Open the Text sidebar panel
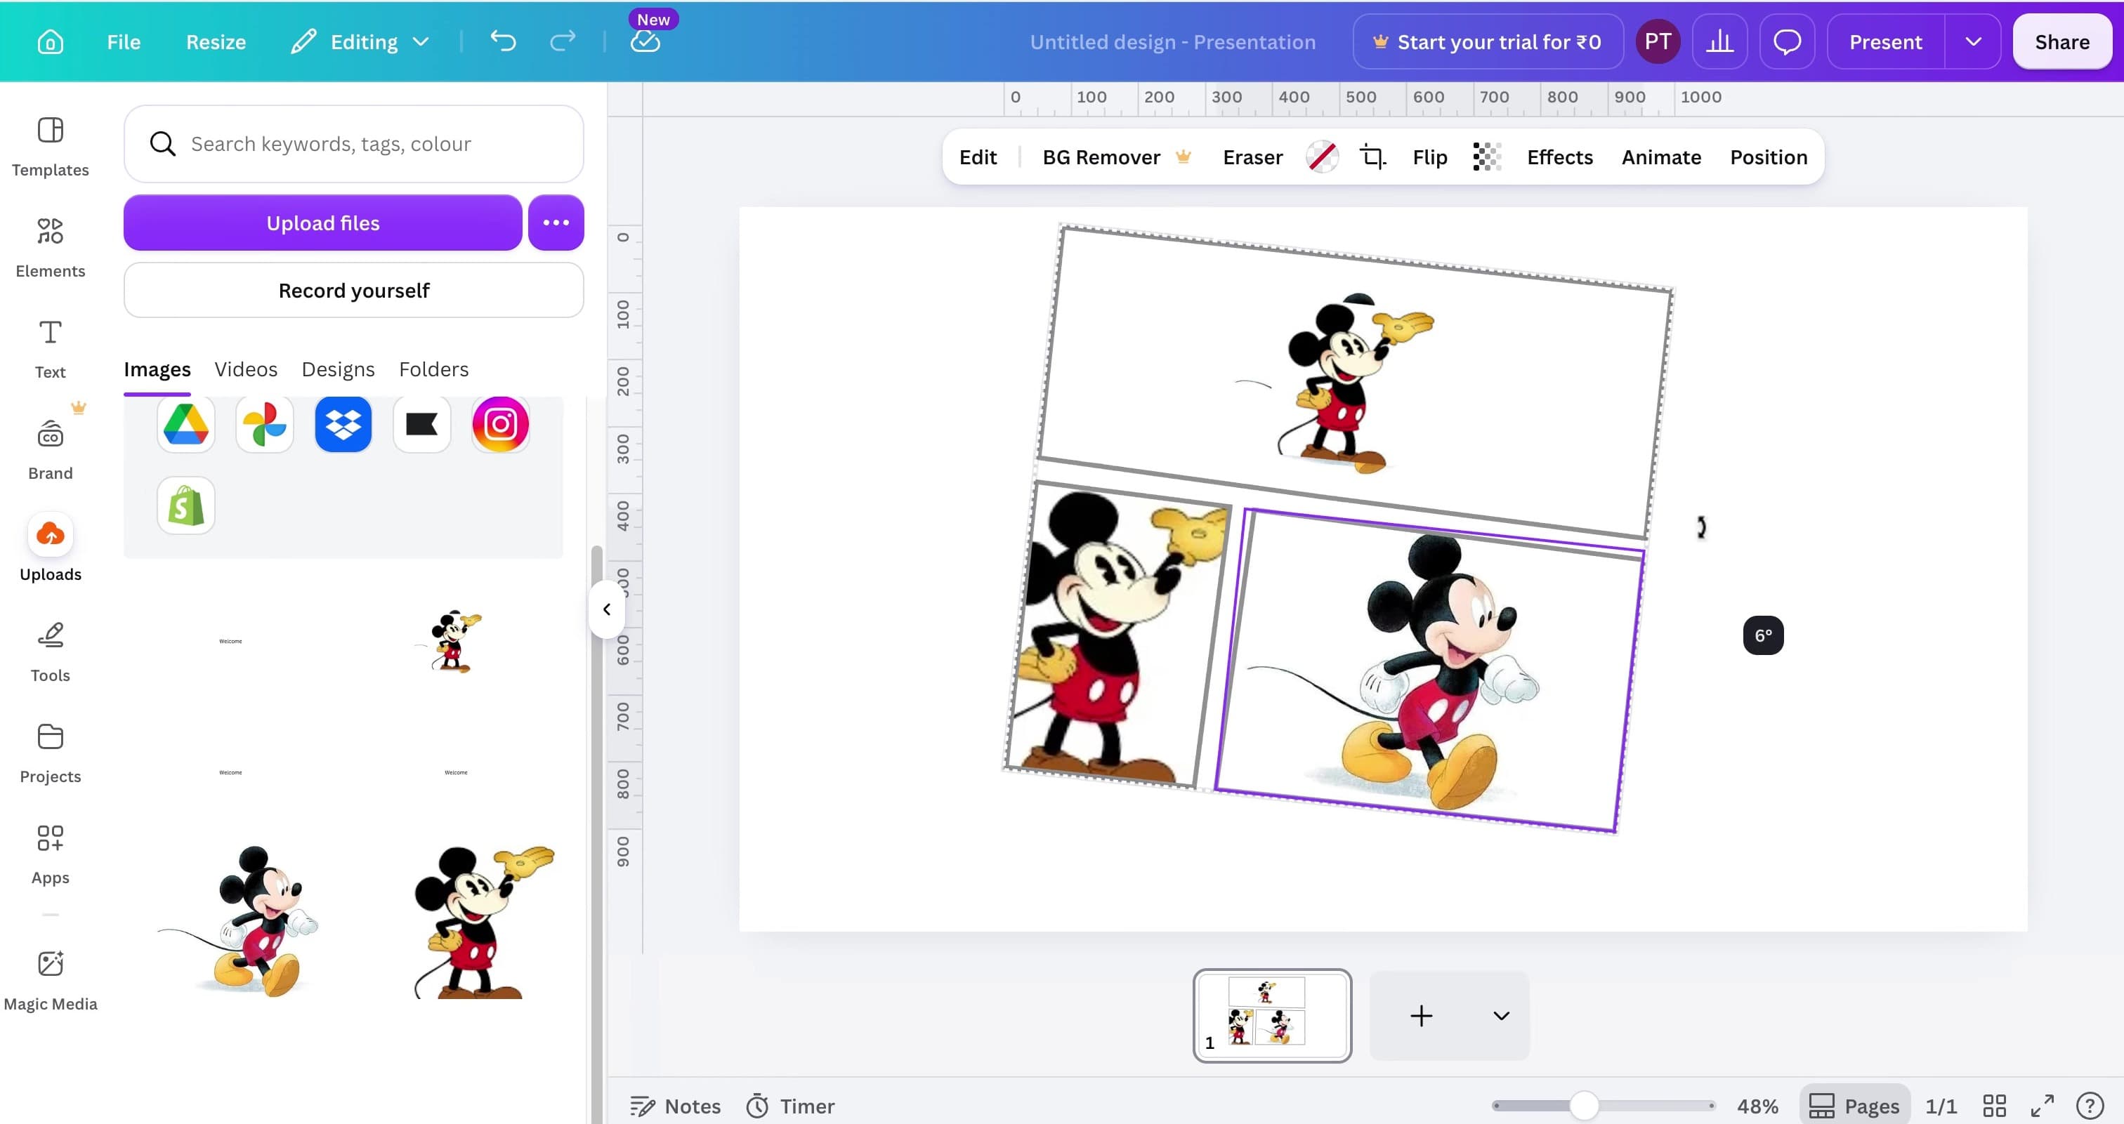This screenshot has width=2124, height=1124. click(x=51, y=350)
